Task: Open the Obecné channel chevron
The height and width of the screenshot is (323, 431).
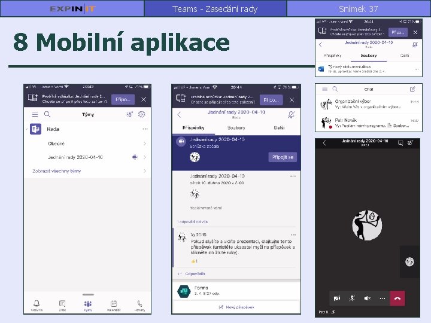Action: [145, 144]
